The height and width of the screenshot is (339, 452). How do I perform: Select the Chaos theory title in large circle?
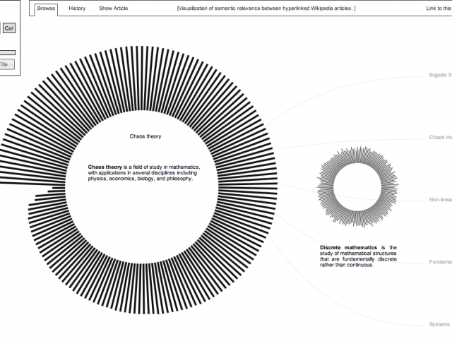[145, 136]
